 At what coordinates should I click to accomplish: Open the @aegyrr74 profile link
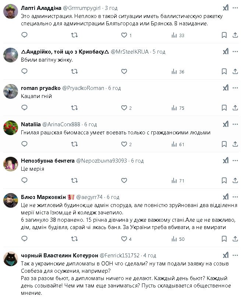click(x=89, y=197)
